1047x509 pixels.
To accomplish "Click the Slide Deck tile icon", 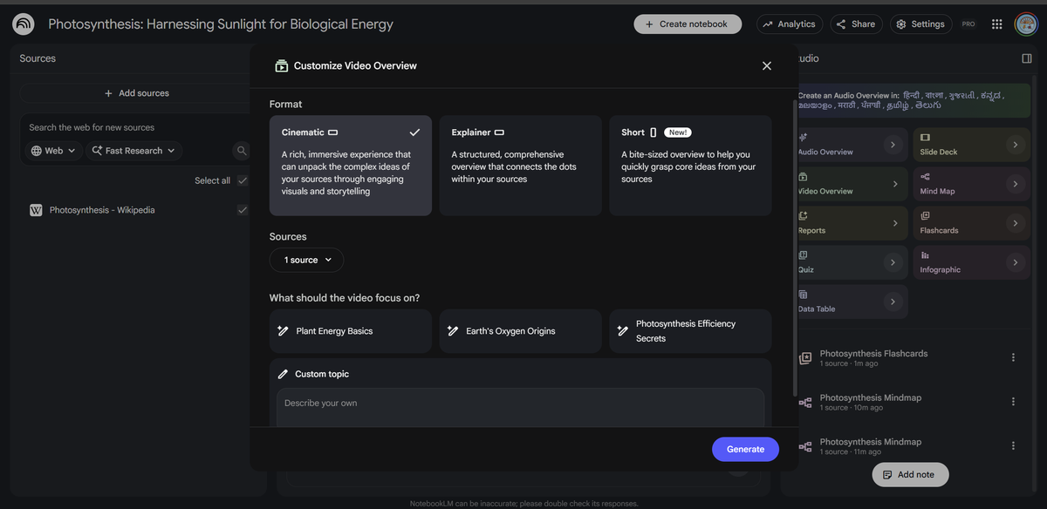I will tap(925, 137).
